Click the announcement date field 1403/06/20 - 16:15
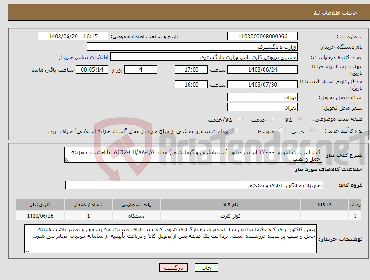This screenshot has height=280, width=370. pyautogui.click(x=73, y=37)
